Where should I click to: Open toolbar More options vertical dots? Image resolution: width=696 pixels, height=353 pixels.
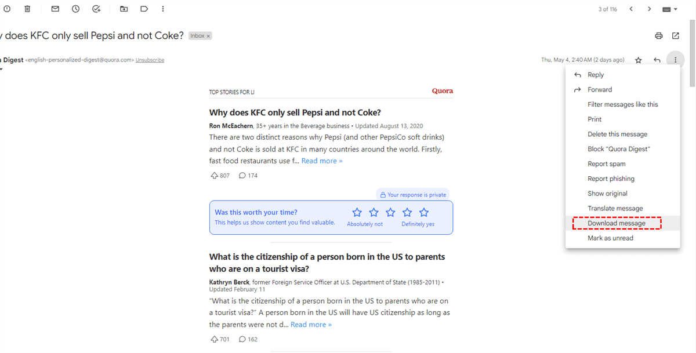coord(163,9)
